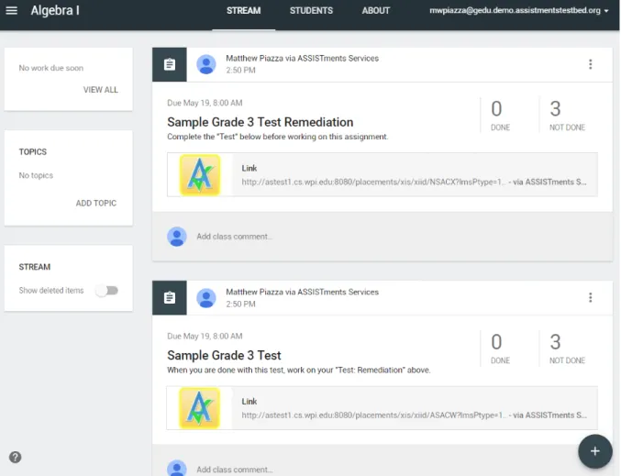Toggle Show deleted items switch

(107, 291)
